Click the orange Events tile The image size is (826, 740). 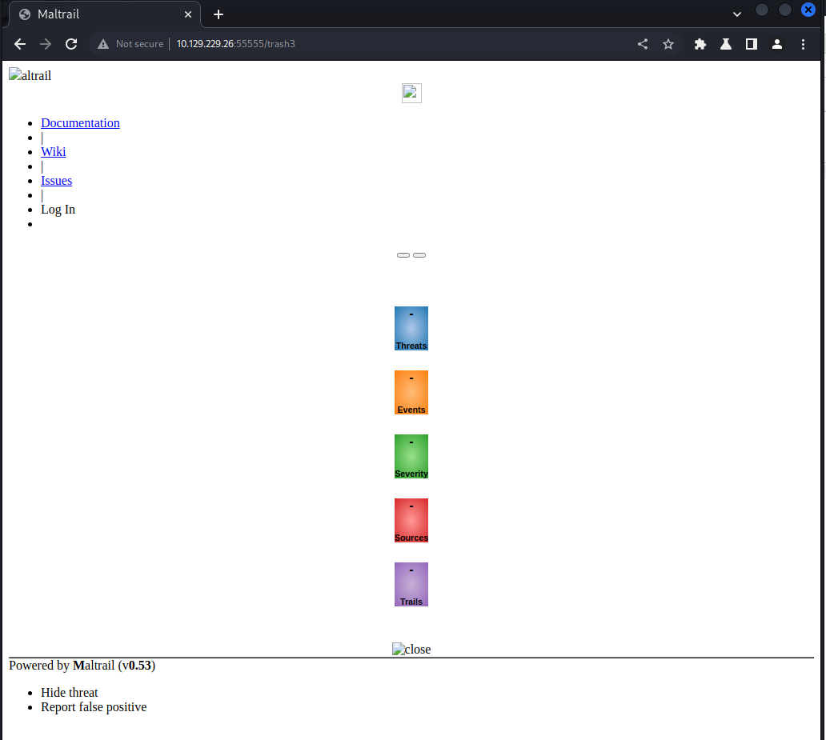pos(411,393)
